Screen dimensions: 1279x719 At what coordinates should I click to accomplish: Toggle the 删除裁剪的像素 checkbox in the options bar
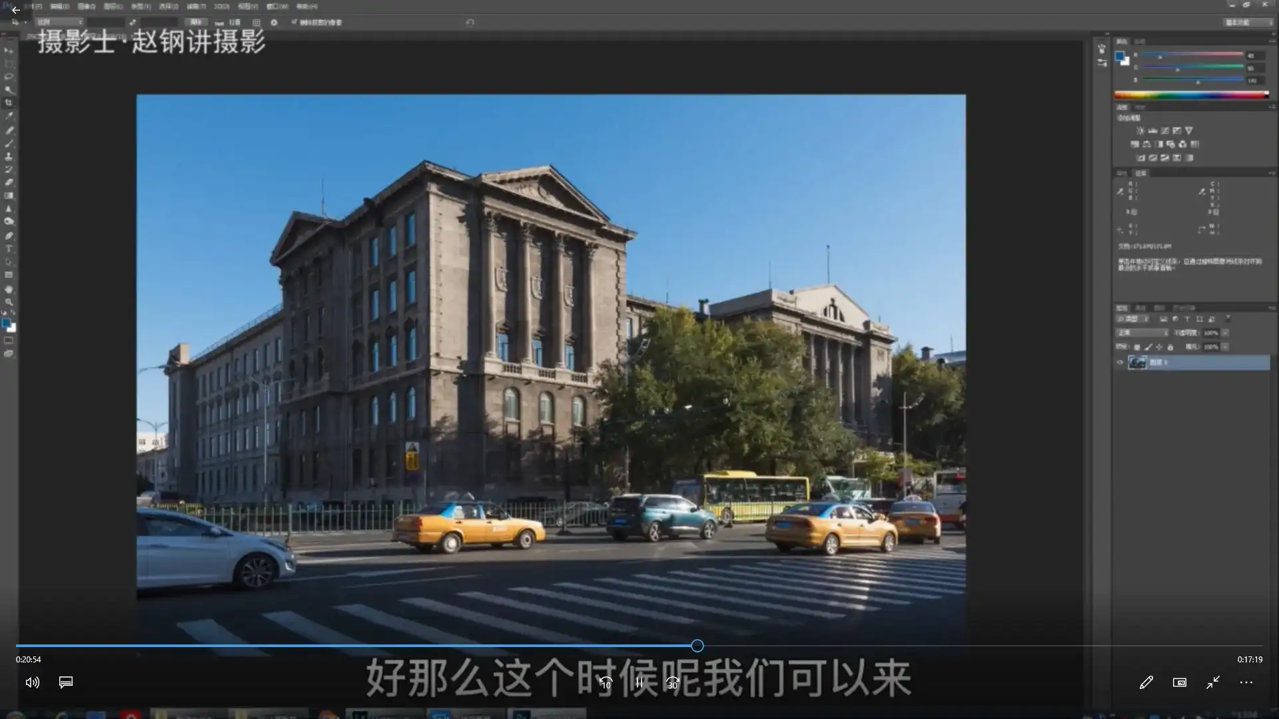click(x=295, y=22)
